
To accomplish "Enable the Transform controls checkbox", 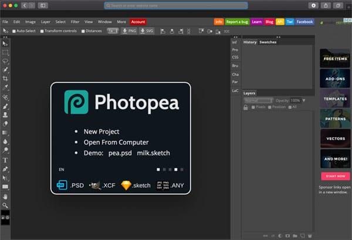I will (x=42, y=31).
